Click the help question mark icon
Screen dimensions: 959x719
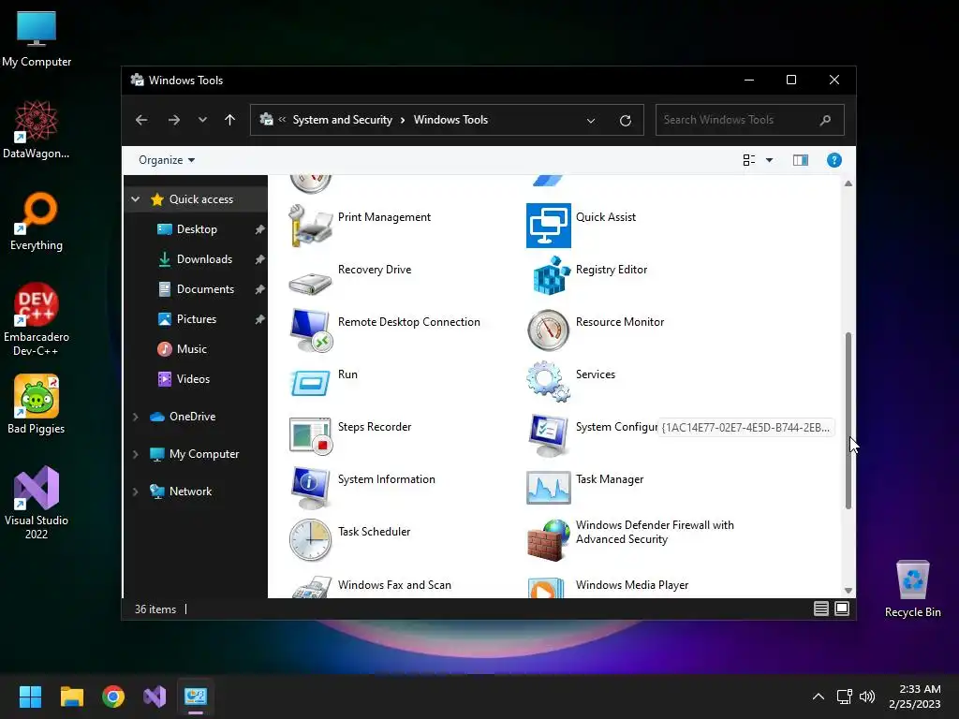pos(834,160)
